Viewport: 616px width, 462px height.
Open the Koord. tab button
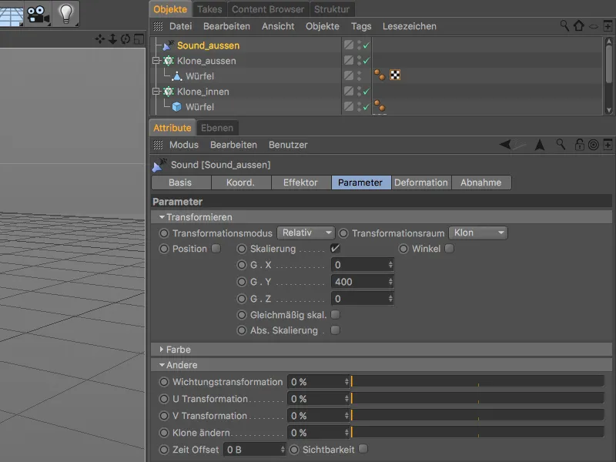click(240, 182)
